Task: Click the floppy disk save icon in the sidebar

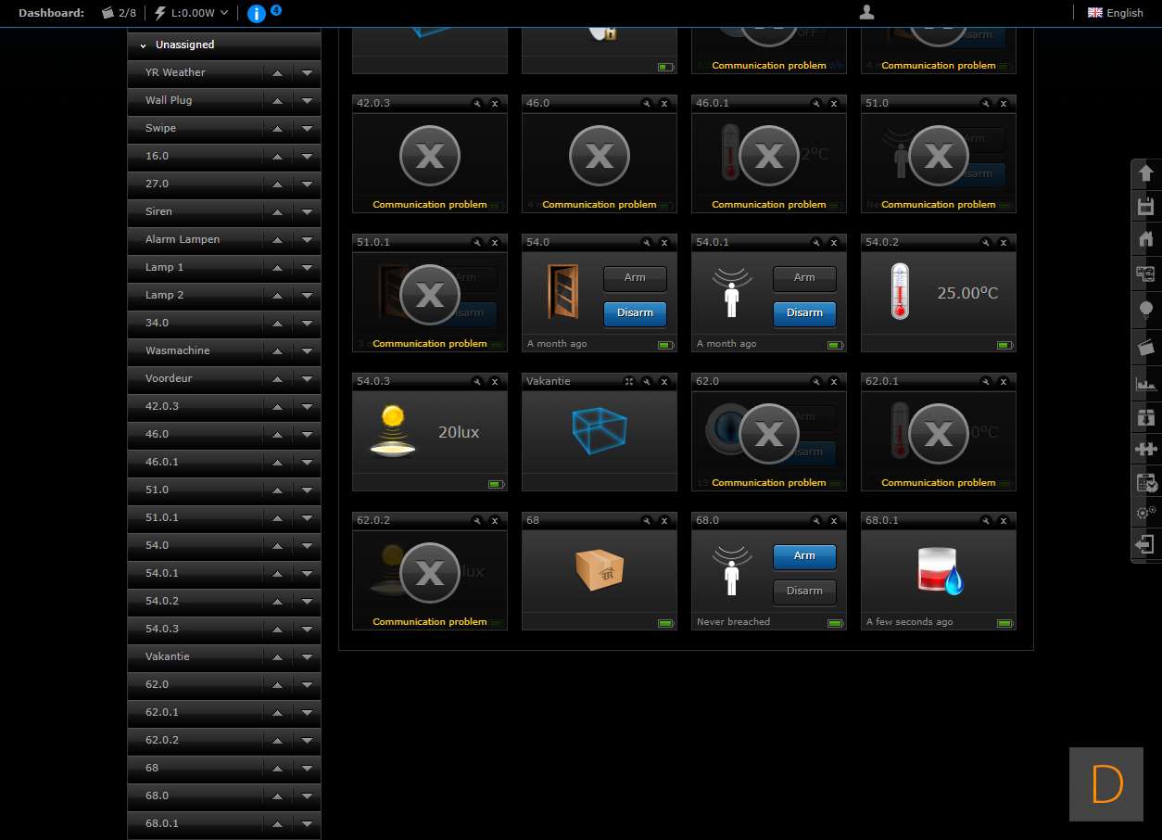Action: tap(1145, 207)
